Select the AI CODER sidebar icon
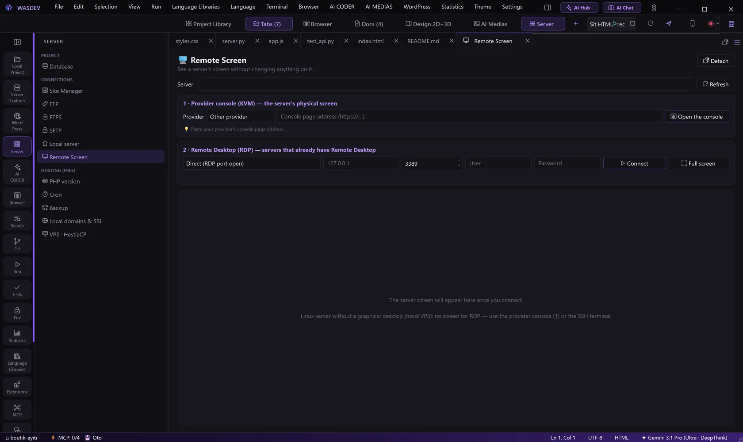 17,172
